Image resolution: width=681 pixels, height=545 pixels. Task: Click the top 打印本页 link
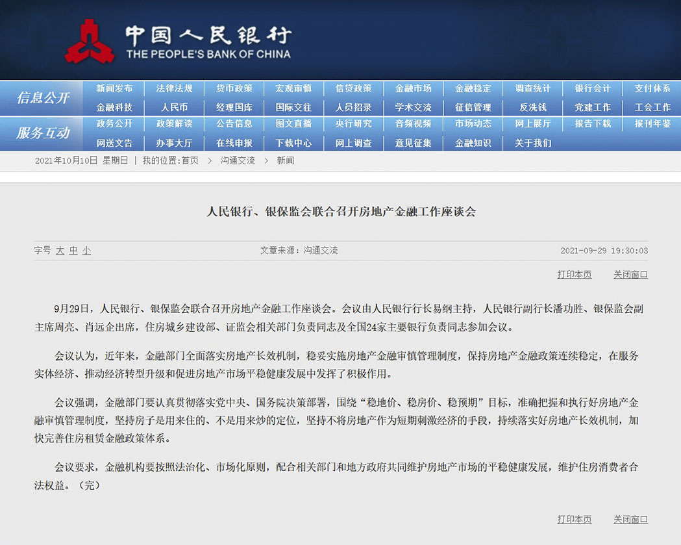click(574, 275)
